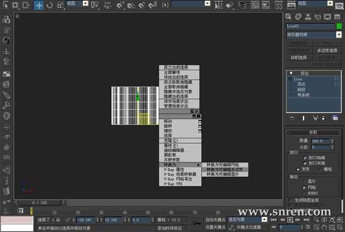This screenshot has width=345, height=232.
Task: Toggle the 封口末端 (Cap End) checkbox
Action: coord(305,163)
